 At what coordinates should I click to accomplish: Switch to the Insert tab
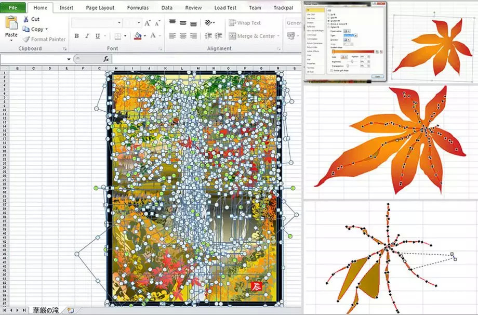(67, 8)
